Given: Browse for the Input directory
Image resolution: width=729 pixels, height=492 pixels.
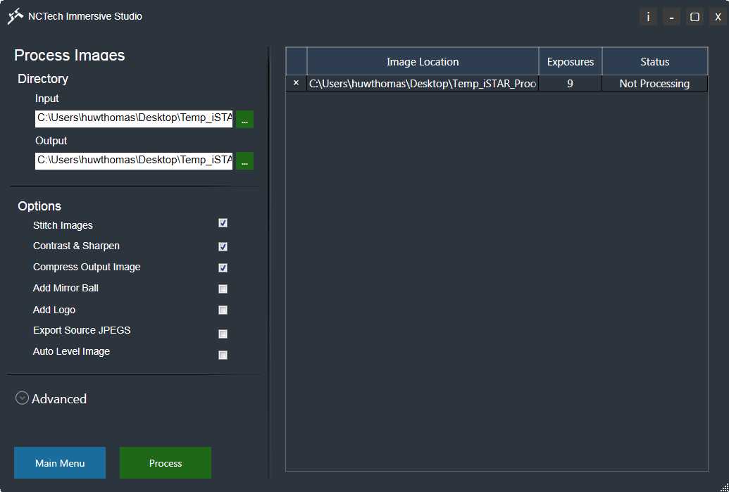Looking at the screenshot, I should pos(244,119).
